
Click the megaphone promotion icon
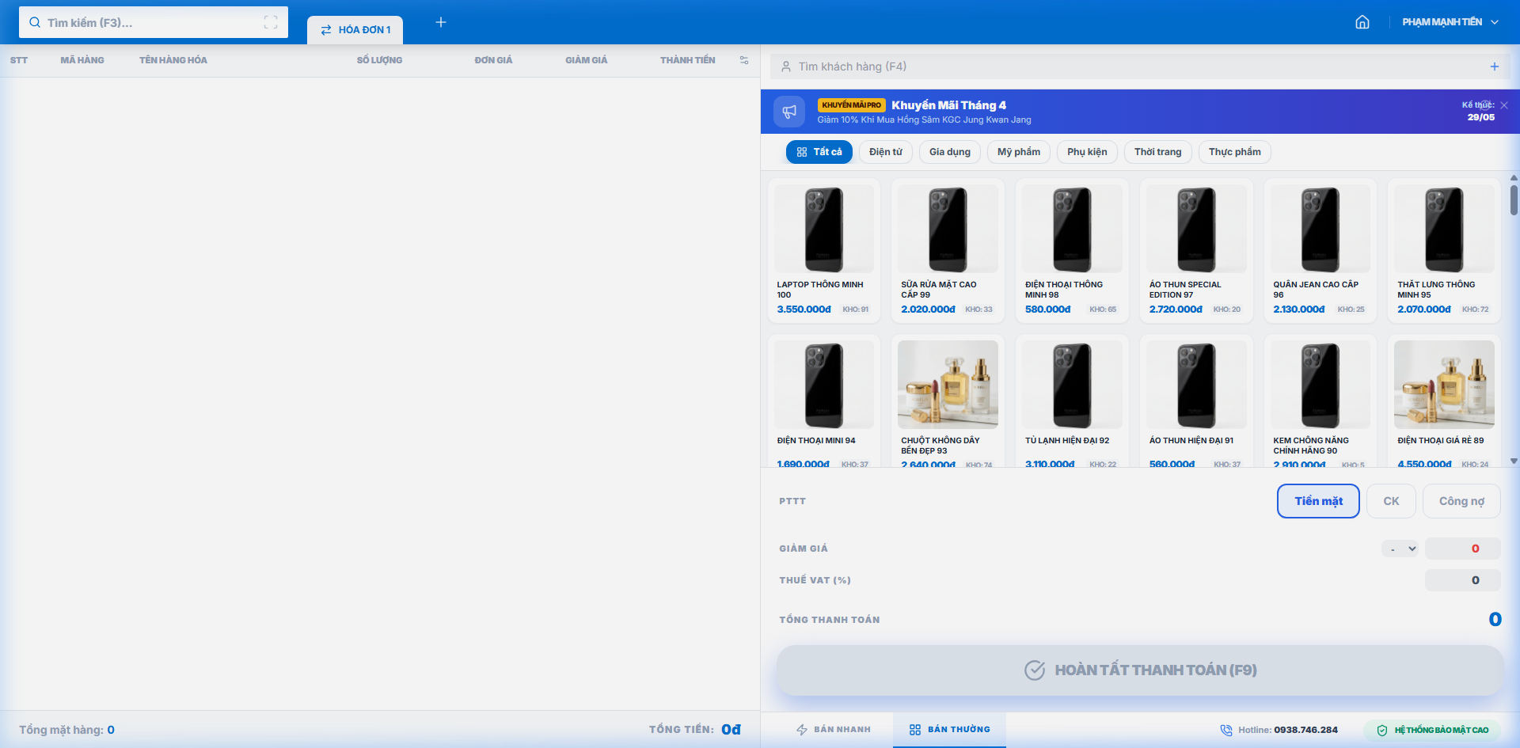(x=788, y=111)
